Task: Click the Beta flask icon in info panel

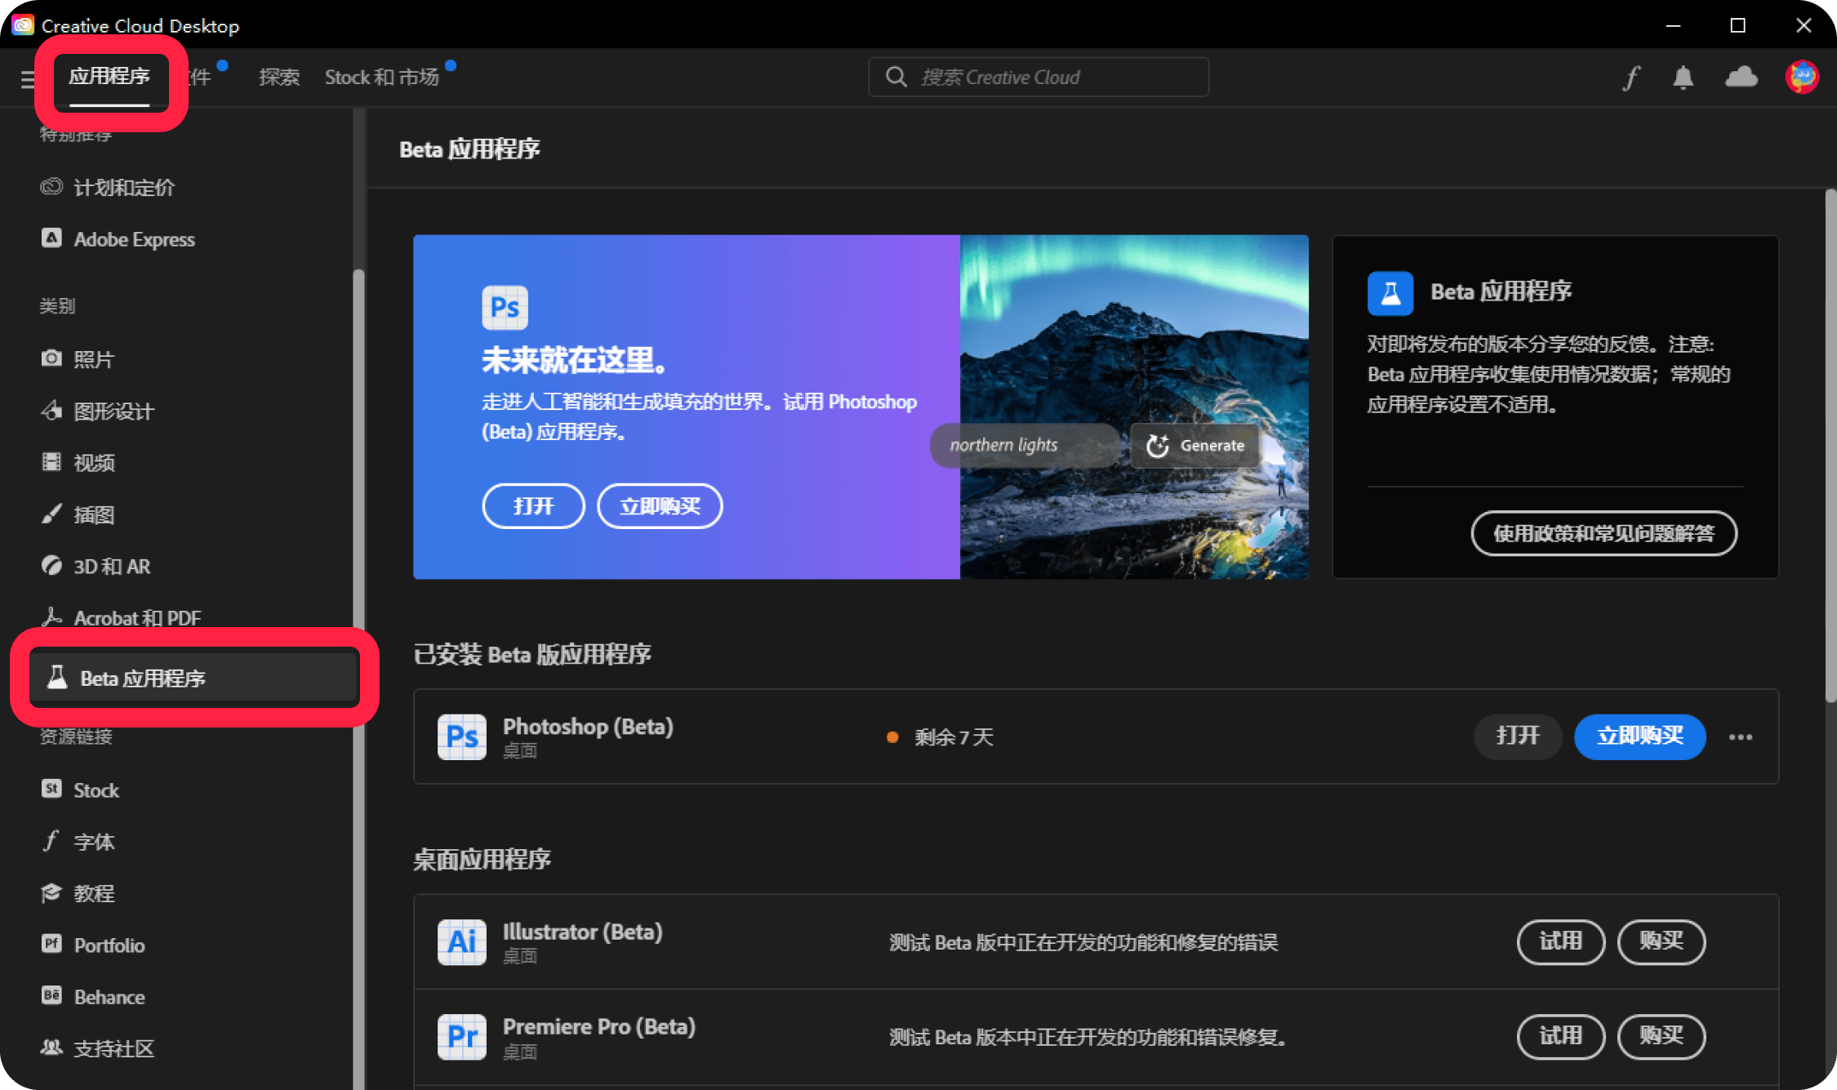Action: click(x=1390, y=293)
